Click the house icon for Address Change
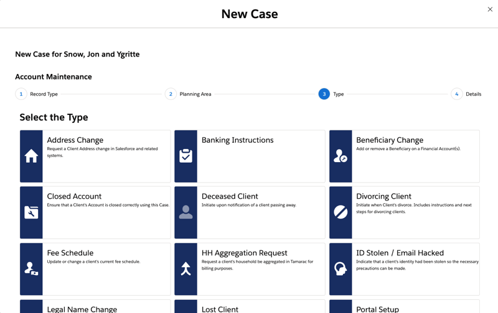 31,156
